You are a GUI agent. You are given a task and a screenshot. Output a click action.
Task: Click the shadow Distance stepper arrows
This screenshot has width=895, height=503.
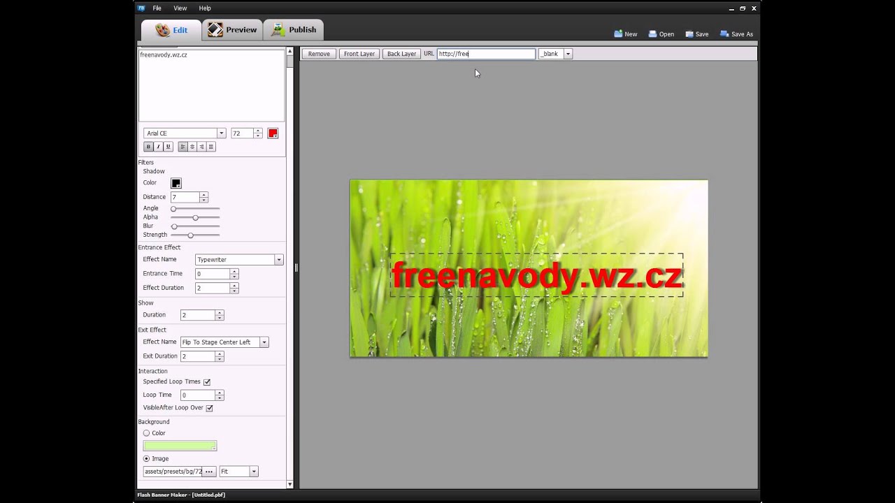[x=203, y=198]
